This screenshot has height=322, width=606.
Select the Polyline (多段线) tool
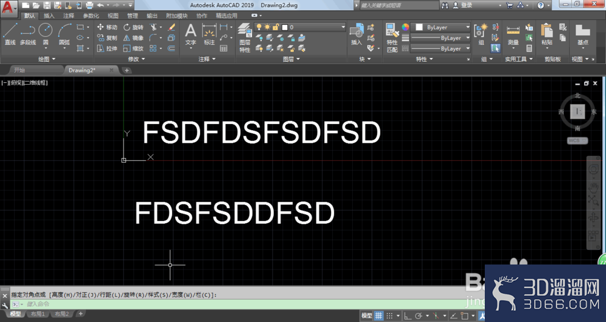28,33
